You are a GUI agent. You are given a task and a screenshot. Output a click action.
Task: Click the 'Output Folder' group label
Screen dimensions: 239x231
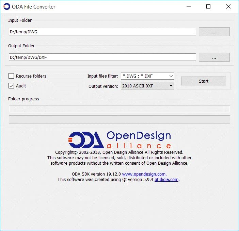[x=21, y=46]
